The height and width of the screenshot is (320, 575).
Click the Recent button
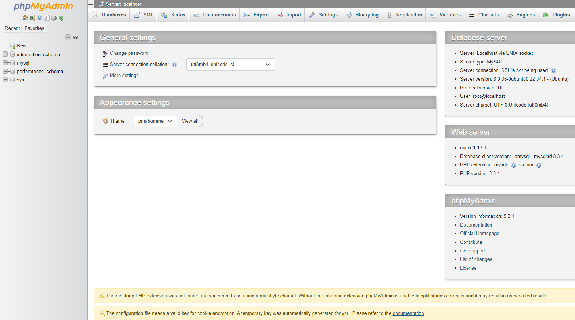point(12,28)
